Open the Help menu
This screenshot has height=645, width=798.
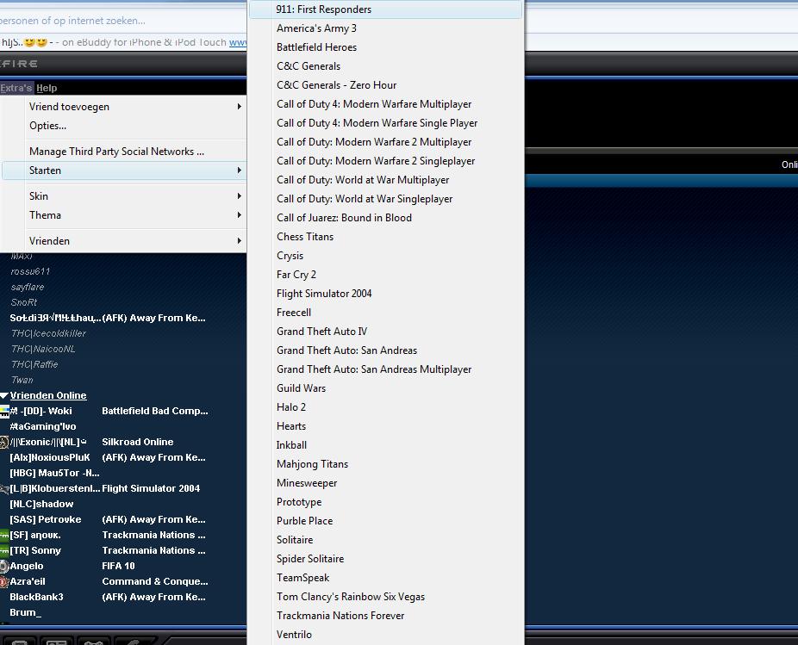(47, 88)
